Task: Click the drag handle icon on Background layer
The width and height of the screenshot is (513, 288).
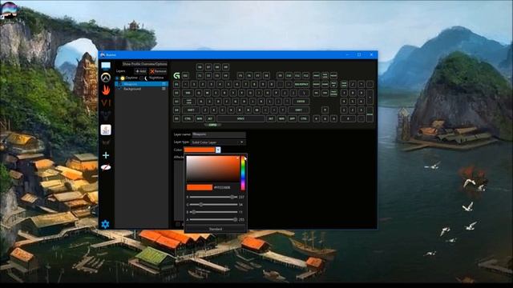Action: point(164,89)
